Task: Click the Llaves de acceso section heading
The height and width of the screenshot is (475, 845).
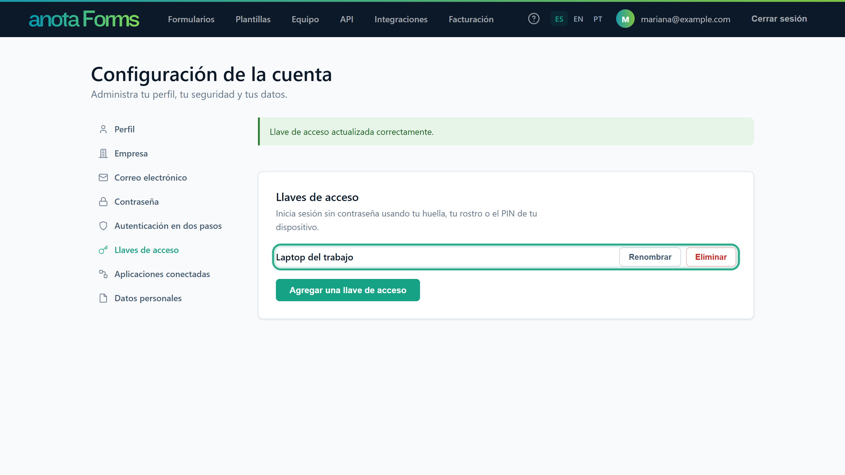Action: point(317,197)
